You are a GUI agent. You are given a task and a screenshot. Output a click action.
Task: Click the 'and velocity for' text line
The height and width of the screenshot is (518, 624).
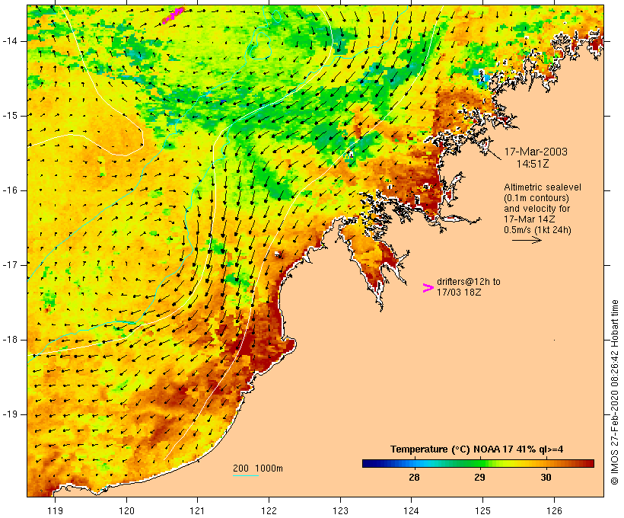pyautogui.click(x=536, y=209)
